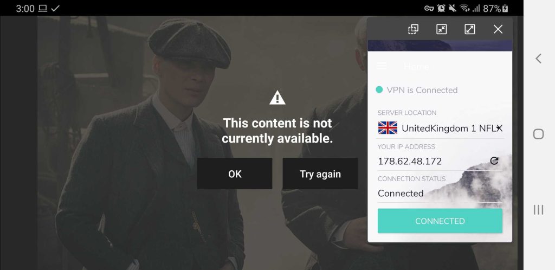Tap the Android home navigation button

tap(538, 134)
